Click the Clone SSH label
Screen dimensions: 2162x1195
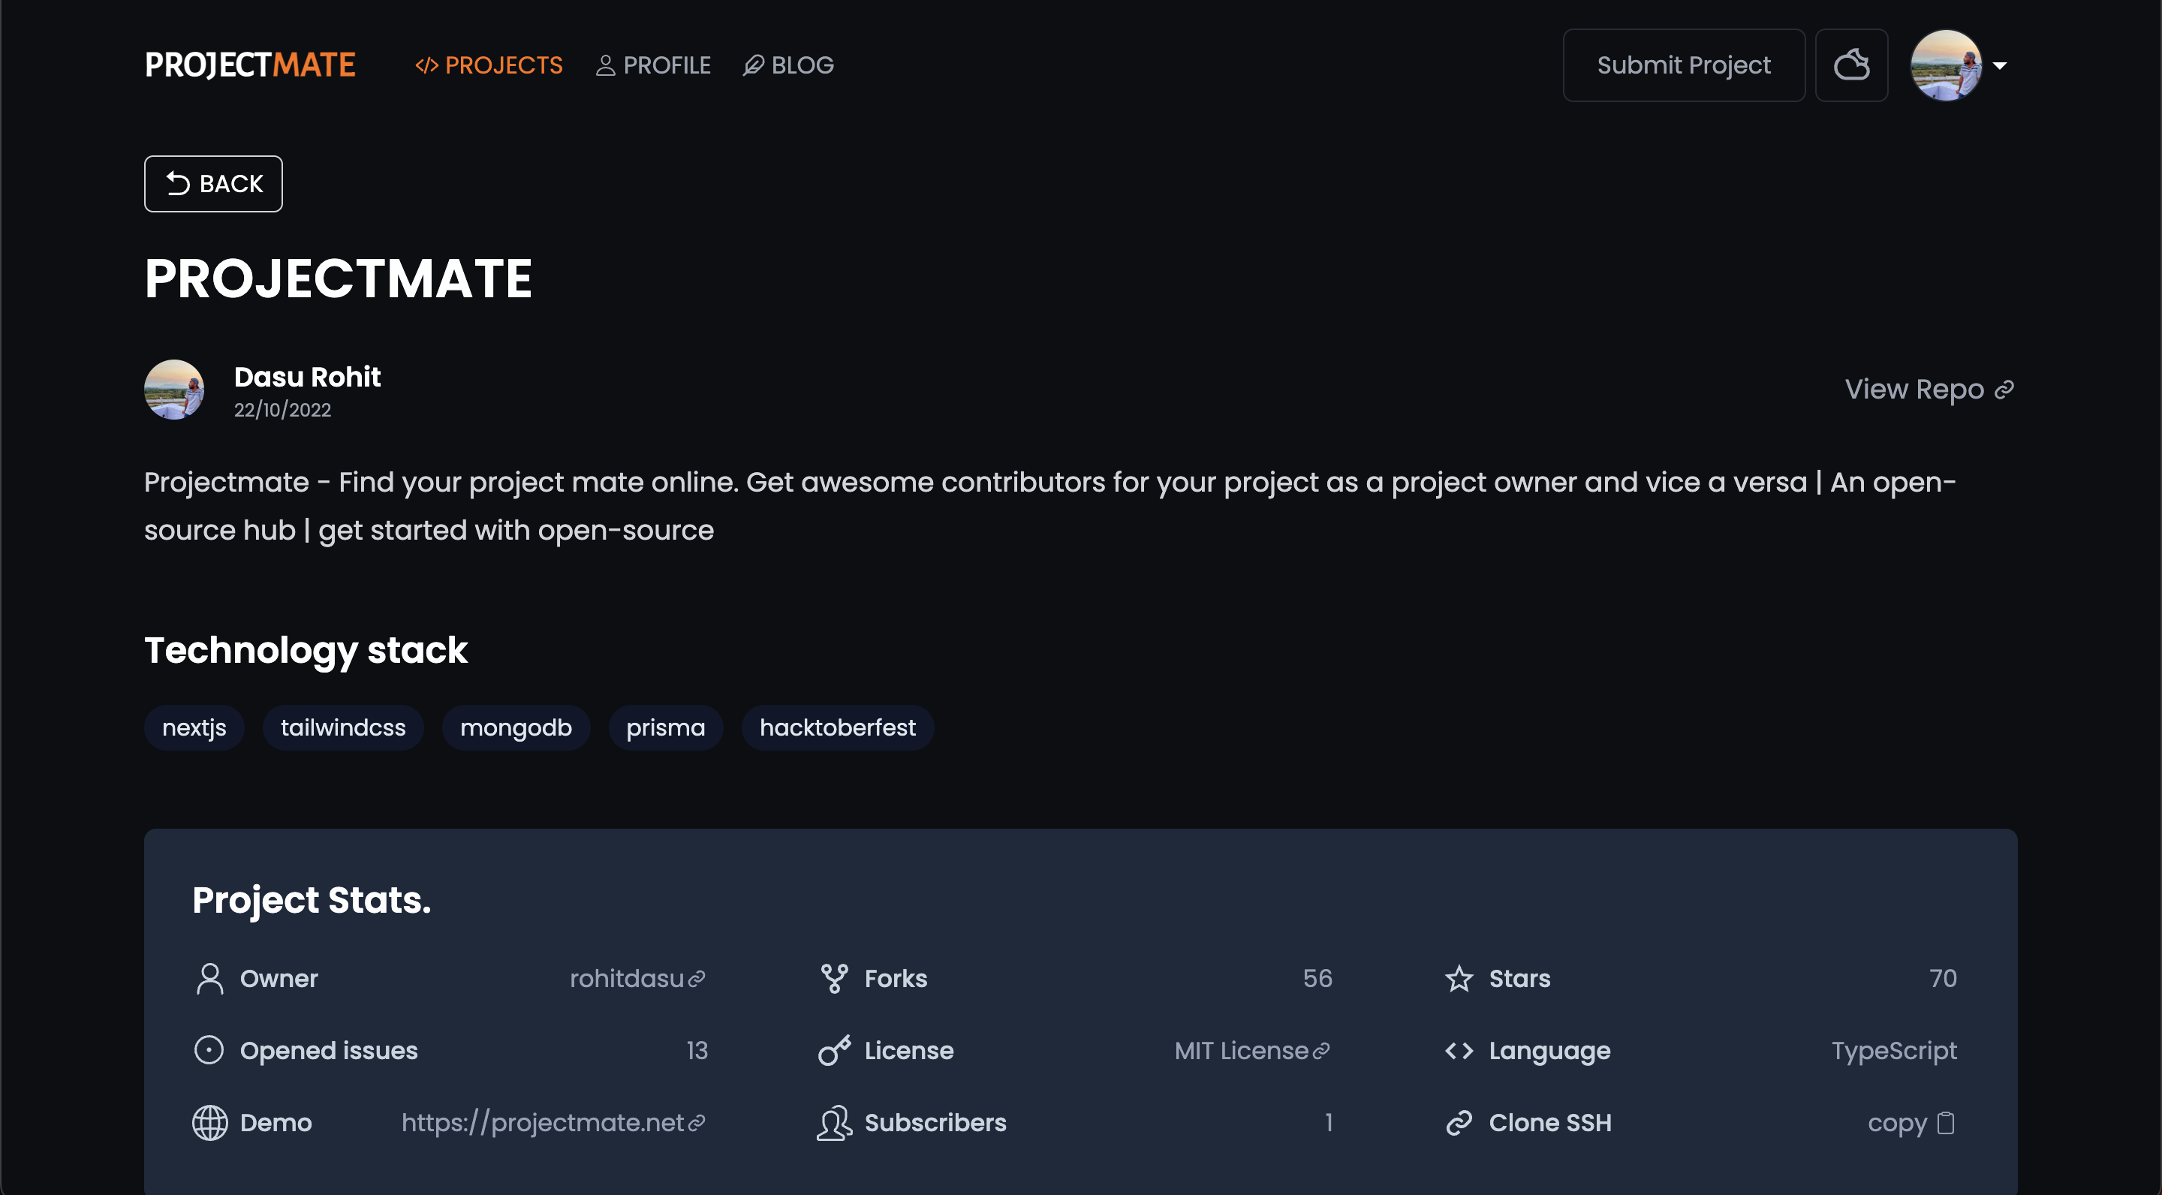(x=1550, y=1123)
